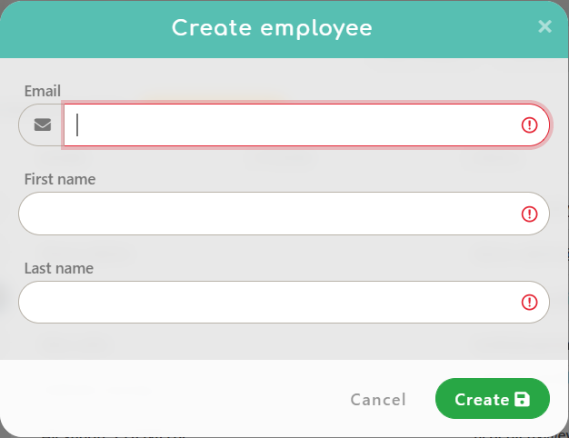Screen dimensions: 569x438
Task: Close the Create employee dialog
Action: [544, 26]
